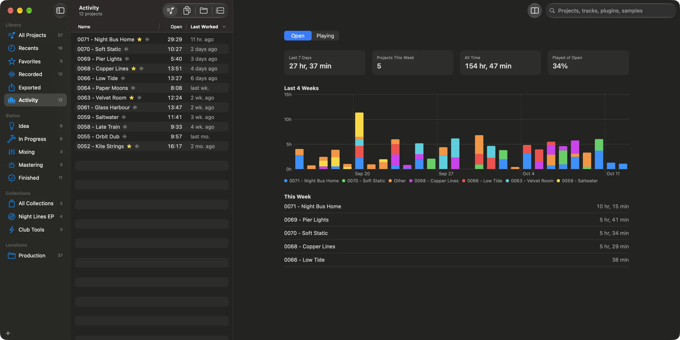The image size is (680, 340).
Task: Select the 0066 - Low Tide project row
Action: click(x=152, y=78)
